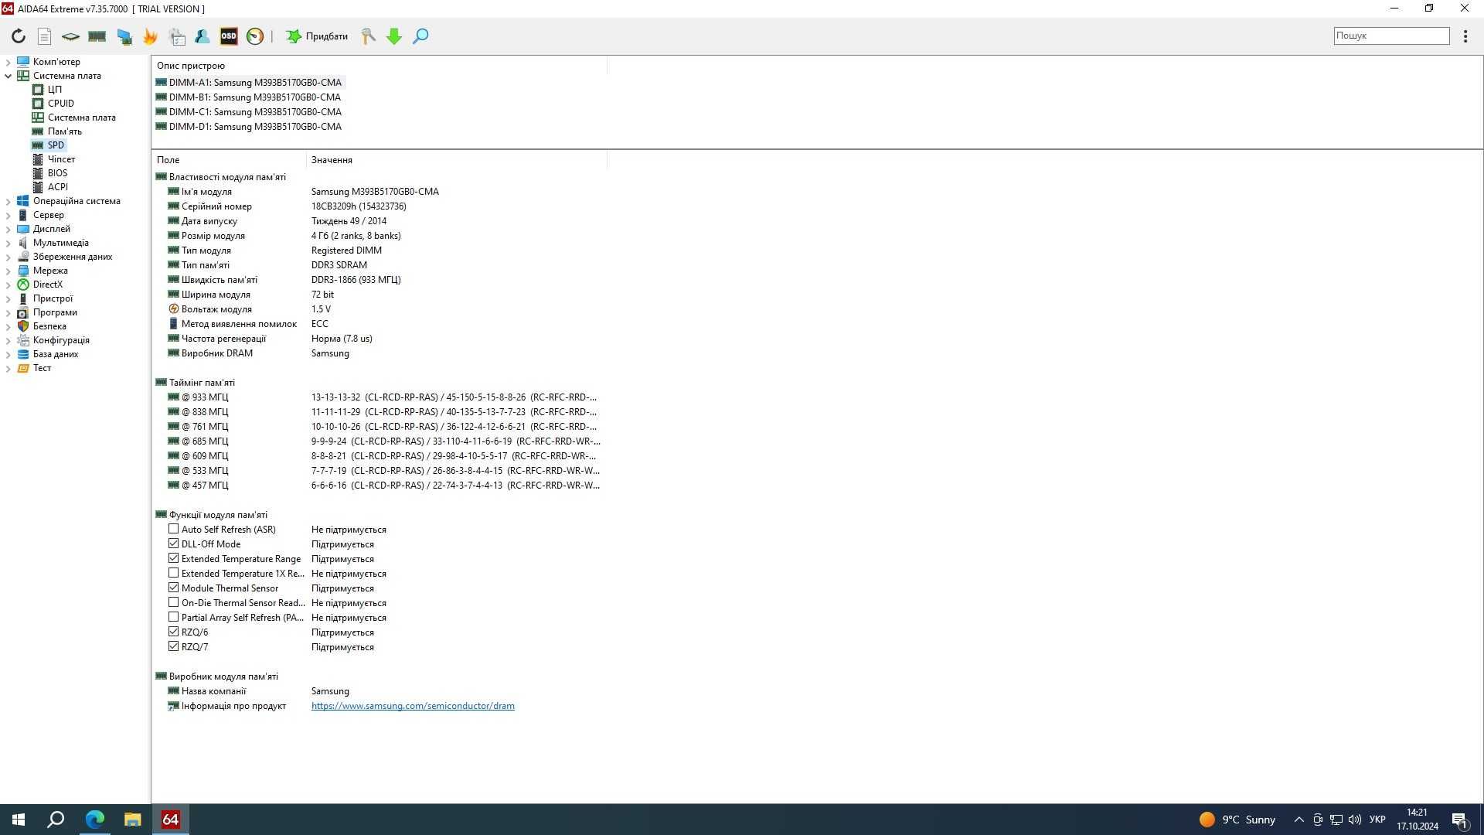
Task: Click the Поле column header
Action: (x=229, y=160)
